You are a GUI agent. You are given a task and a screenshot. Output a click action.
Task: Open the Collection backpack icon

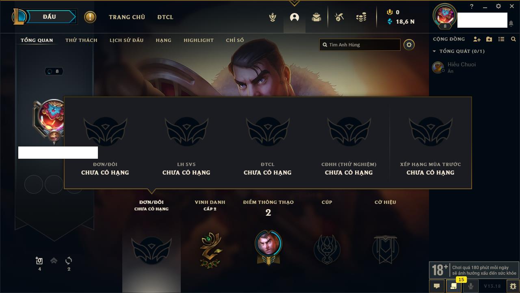(316, 17)
